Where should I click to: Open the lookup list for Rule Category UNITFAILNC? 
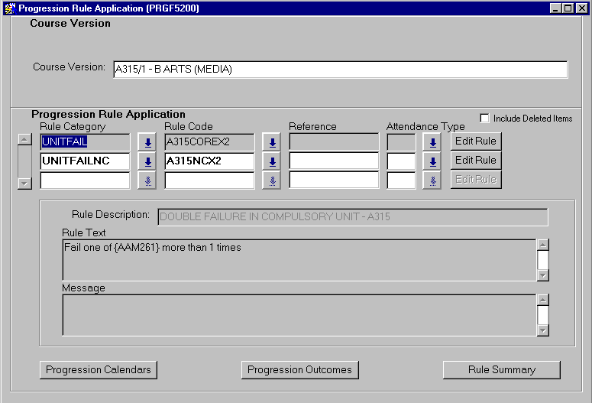point(147,161)
